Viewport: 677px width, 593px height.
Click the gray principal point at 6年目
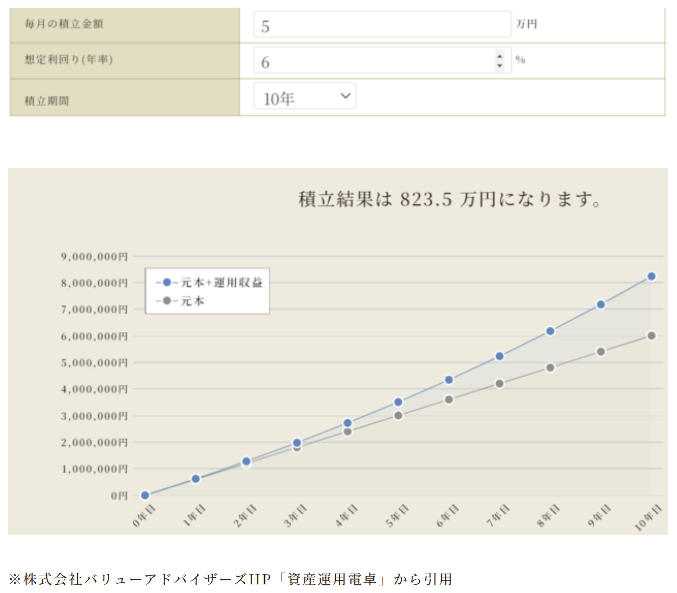point(449,399)
